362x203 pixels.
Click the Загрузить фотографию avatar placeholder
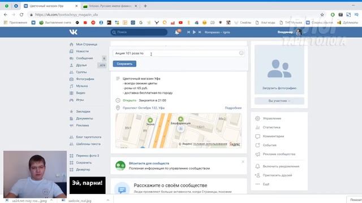(x=279, y=69)
